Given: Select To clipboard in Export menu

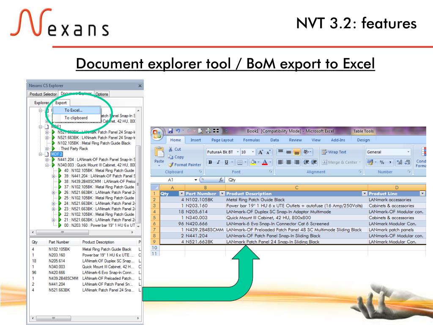Looking at the screenshot, I should pyautogui.click(x=76, y=118).
